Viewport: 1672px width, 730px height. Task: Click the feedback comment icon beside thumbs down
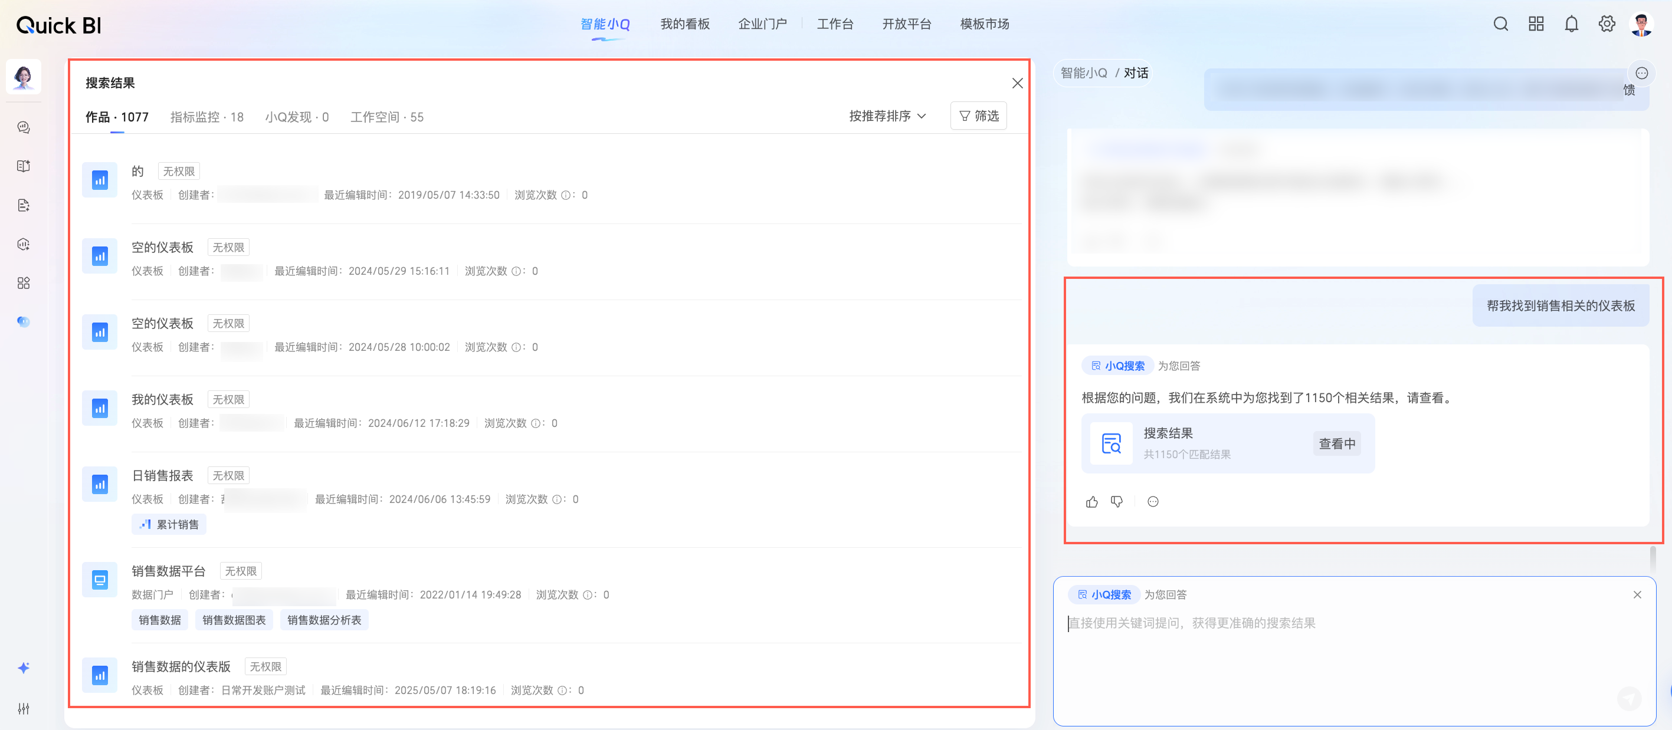click(1153, 501)
